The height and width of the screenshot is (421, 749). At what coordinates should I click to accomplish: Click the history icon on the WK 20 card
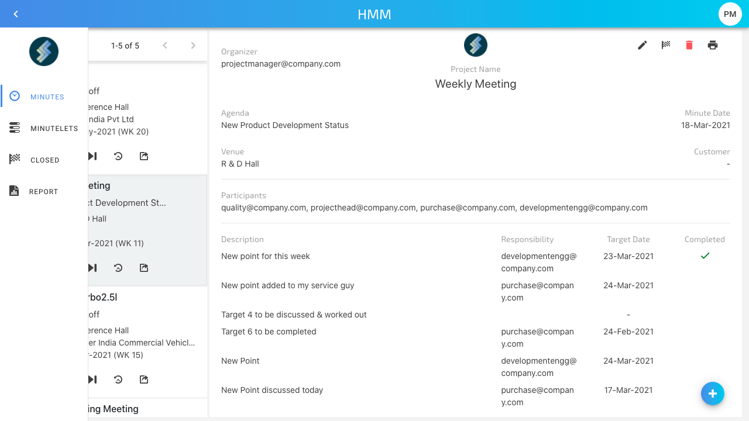tap(118, 156)
